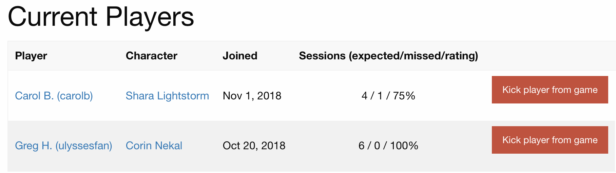
Task: Kick Carol B. from the game
Action: tap(550, 90)
